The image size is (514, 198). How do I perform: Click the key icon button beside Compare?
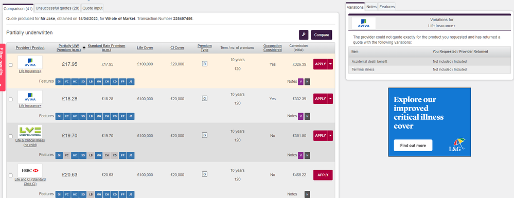[x=304, y=35]
